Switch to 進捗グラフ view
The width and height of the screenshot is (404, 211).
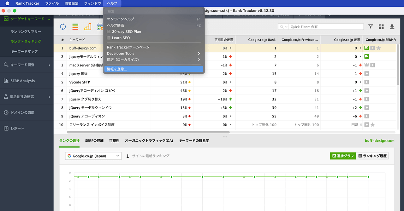tap(342, 156)
